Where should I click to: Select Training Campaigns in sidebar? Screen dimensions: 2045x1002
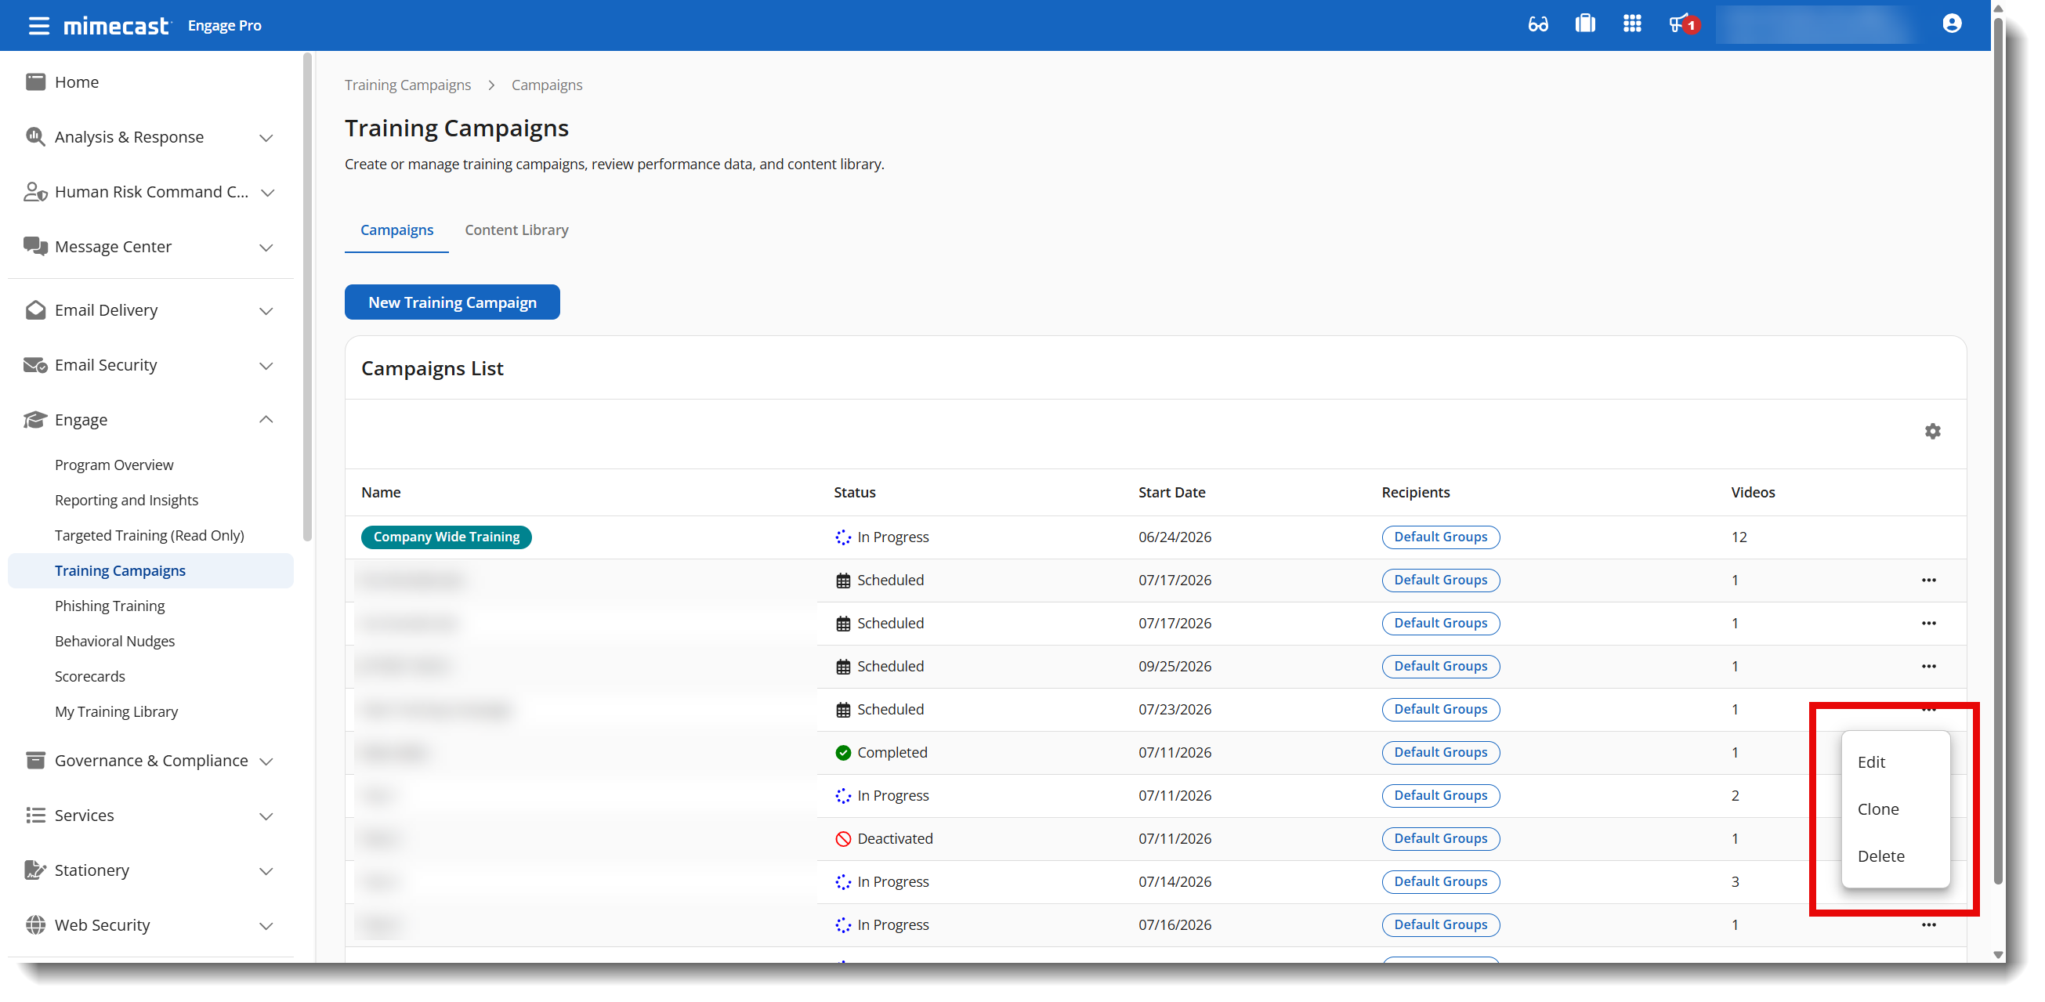pyautogui.click(x=150, y=570)
